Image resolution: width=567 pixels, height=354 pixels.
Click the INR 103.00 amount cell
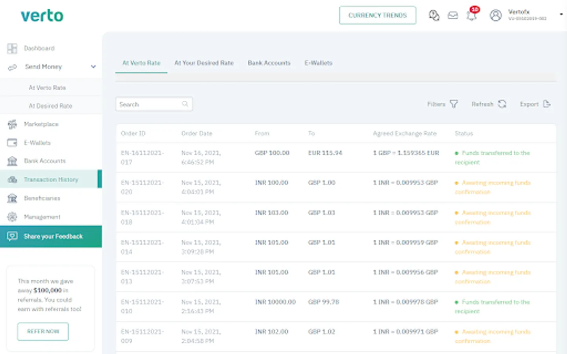click(x=272, y=212)
